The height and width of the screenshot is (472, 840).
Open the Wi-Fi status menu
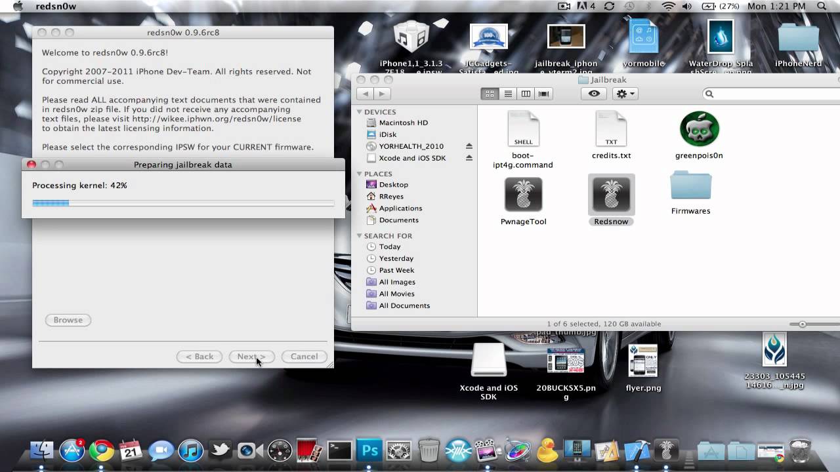[x=669, y=7]
